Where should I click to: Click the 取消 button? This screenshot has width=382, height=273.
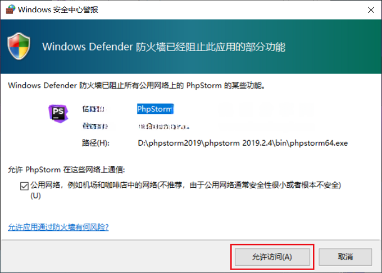[345, 257]
